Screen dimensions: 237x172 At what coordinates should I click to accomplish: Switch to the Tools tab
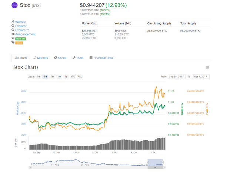[78, 58]
